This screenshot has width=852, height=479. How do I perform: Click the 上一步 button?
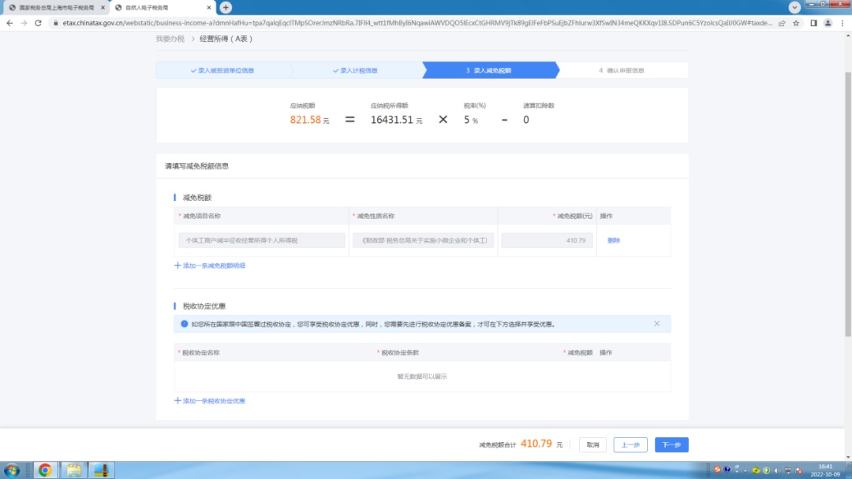tap(630, 445)
